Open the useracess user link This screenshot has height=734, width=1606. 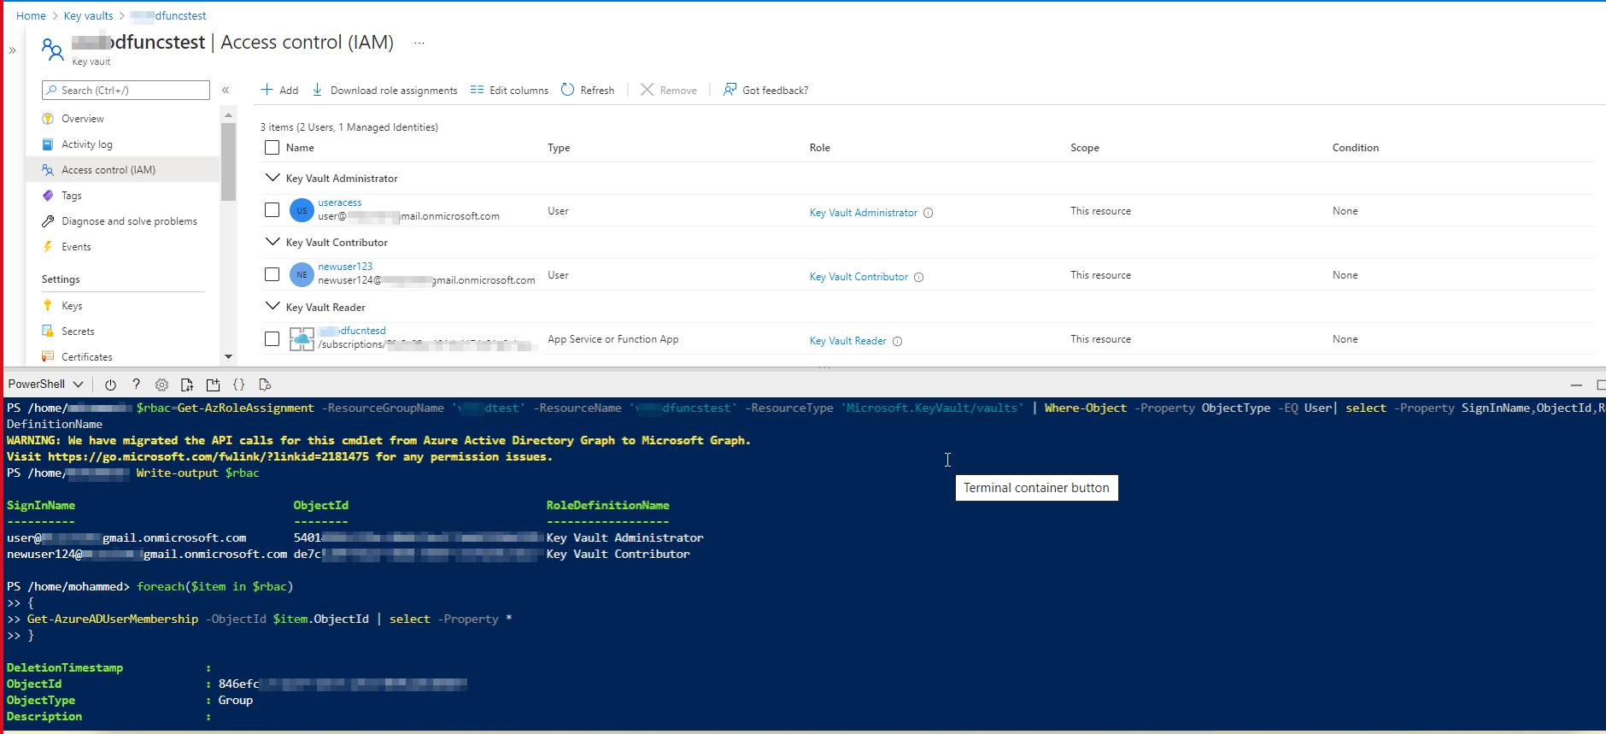[340, 203]
